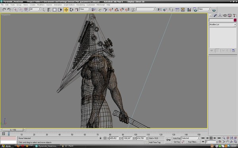Open the Material Editor
Viewport: 238px width, 148px height.
click(x=189, y=9)
